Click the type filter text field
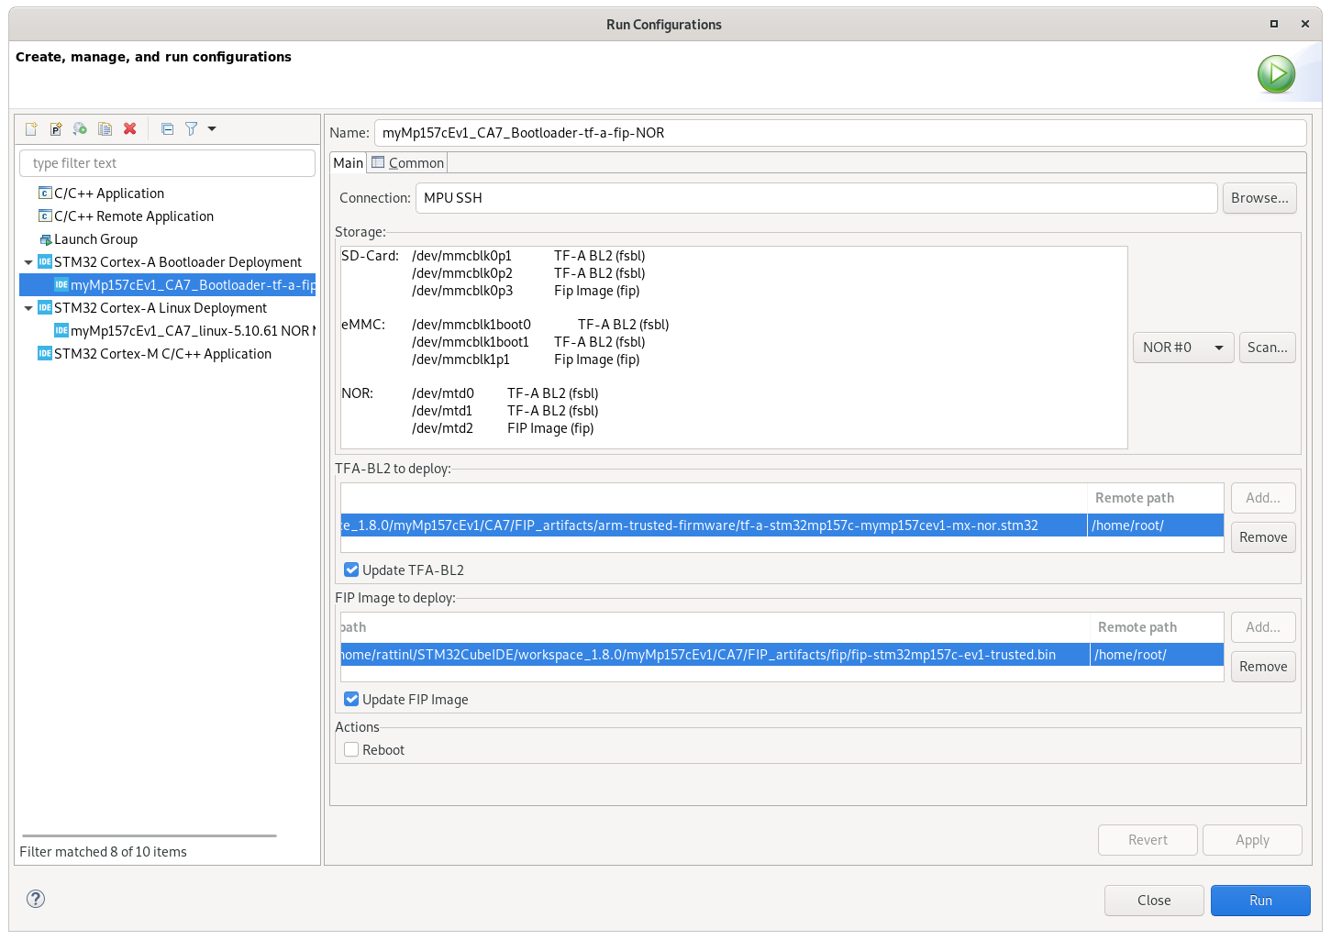Viewport: 1331px width, 940px height. click(167, 163)
